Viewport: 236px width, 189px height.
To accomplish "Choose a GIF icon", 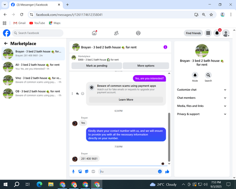I will tap(93, 172).
